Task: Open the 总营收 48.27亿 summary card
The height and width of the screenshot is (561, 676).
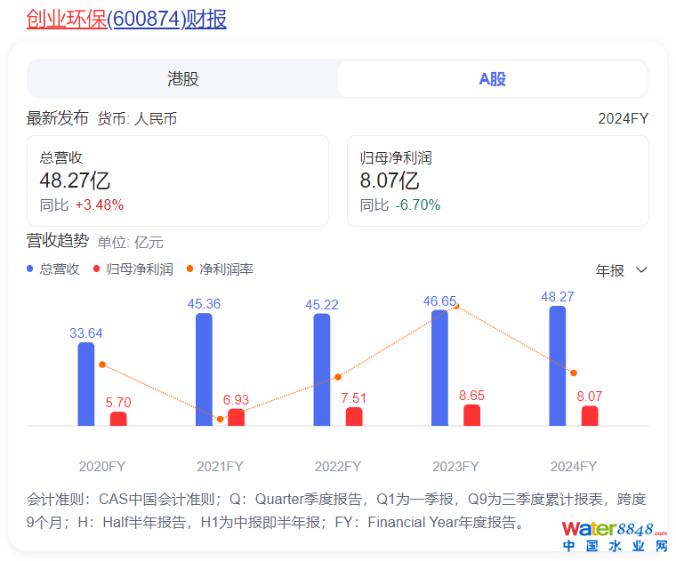Action: point(178,180)
